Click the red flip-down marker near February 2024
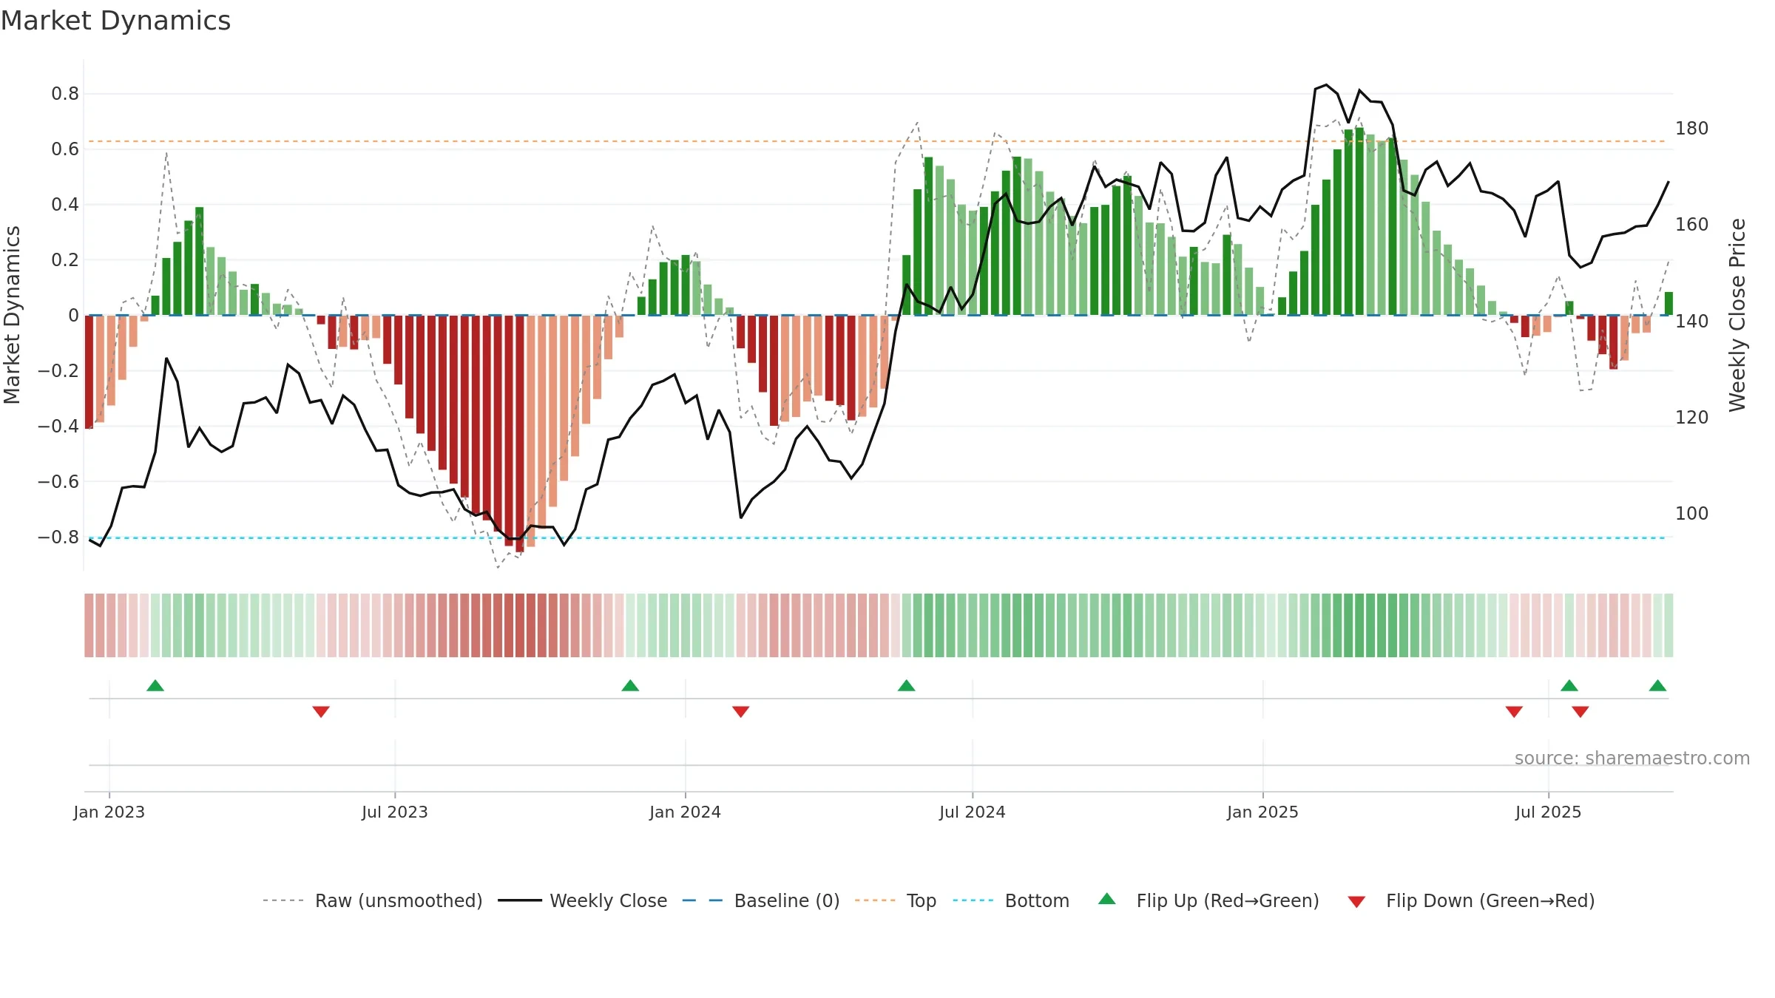 click(x=741, y=711)
